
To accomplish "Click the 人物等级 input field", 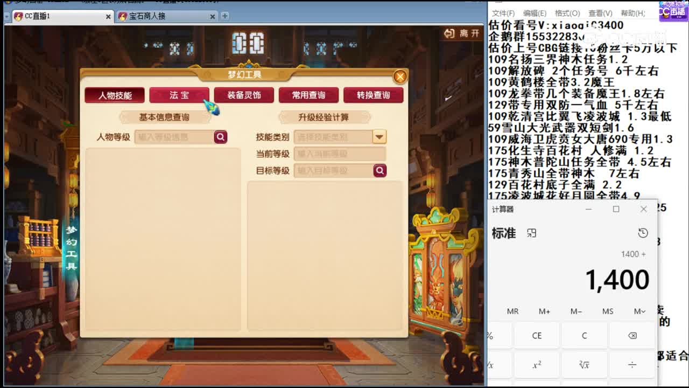I will pyautogui.click(x=174, y=137).
